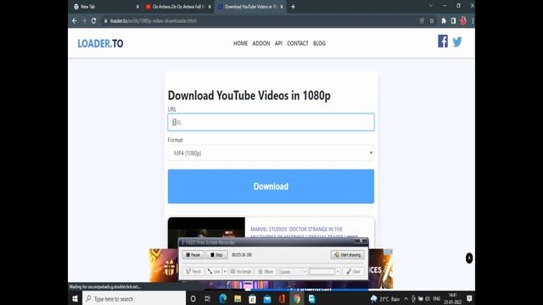Select the Pencil drawing tool
The height and width of the screenshot is (305, 543).
point(193,272)
